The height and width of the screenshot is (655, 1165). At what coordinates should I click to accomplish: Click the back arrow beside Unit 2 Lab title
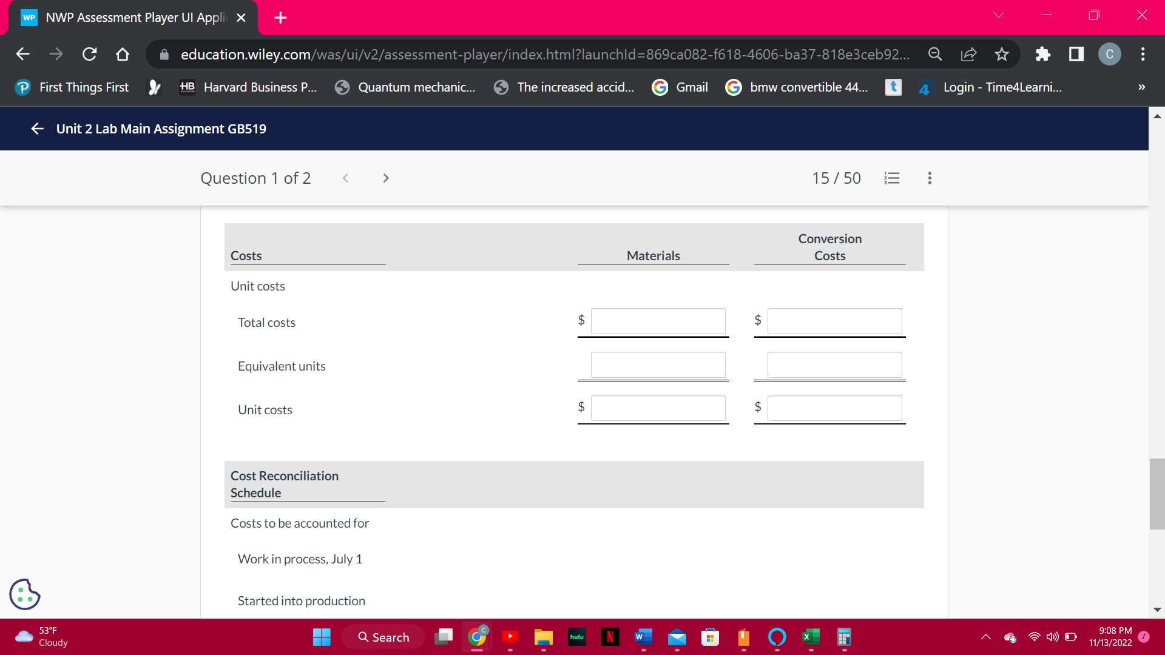37,129
